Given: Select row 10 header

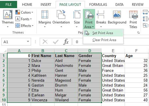Looking at the screenshot, I should (x=3, y=100).
